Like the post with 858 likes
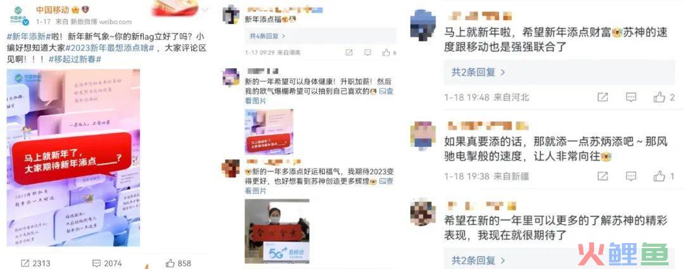The height and width of the screenshot is (269, 684). pos(170,263)
